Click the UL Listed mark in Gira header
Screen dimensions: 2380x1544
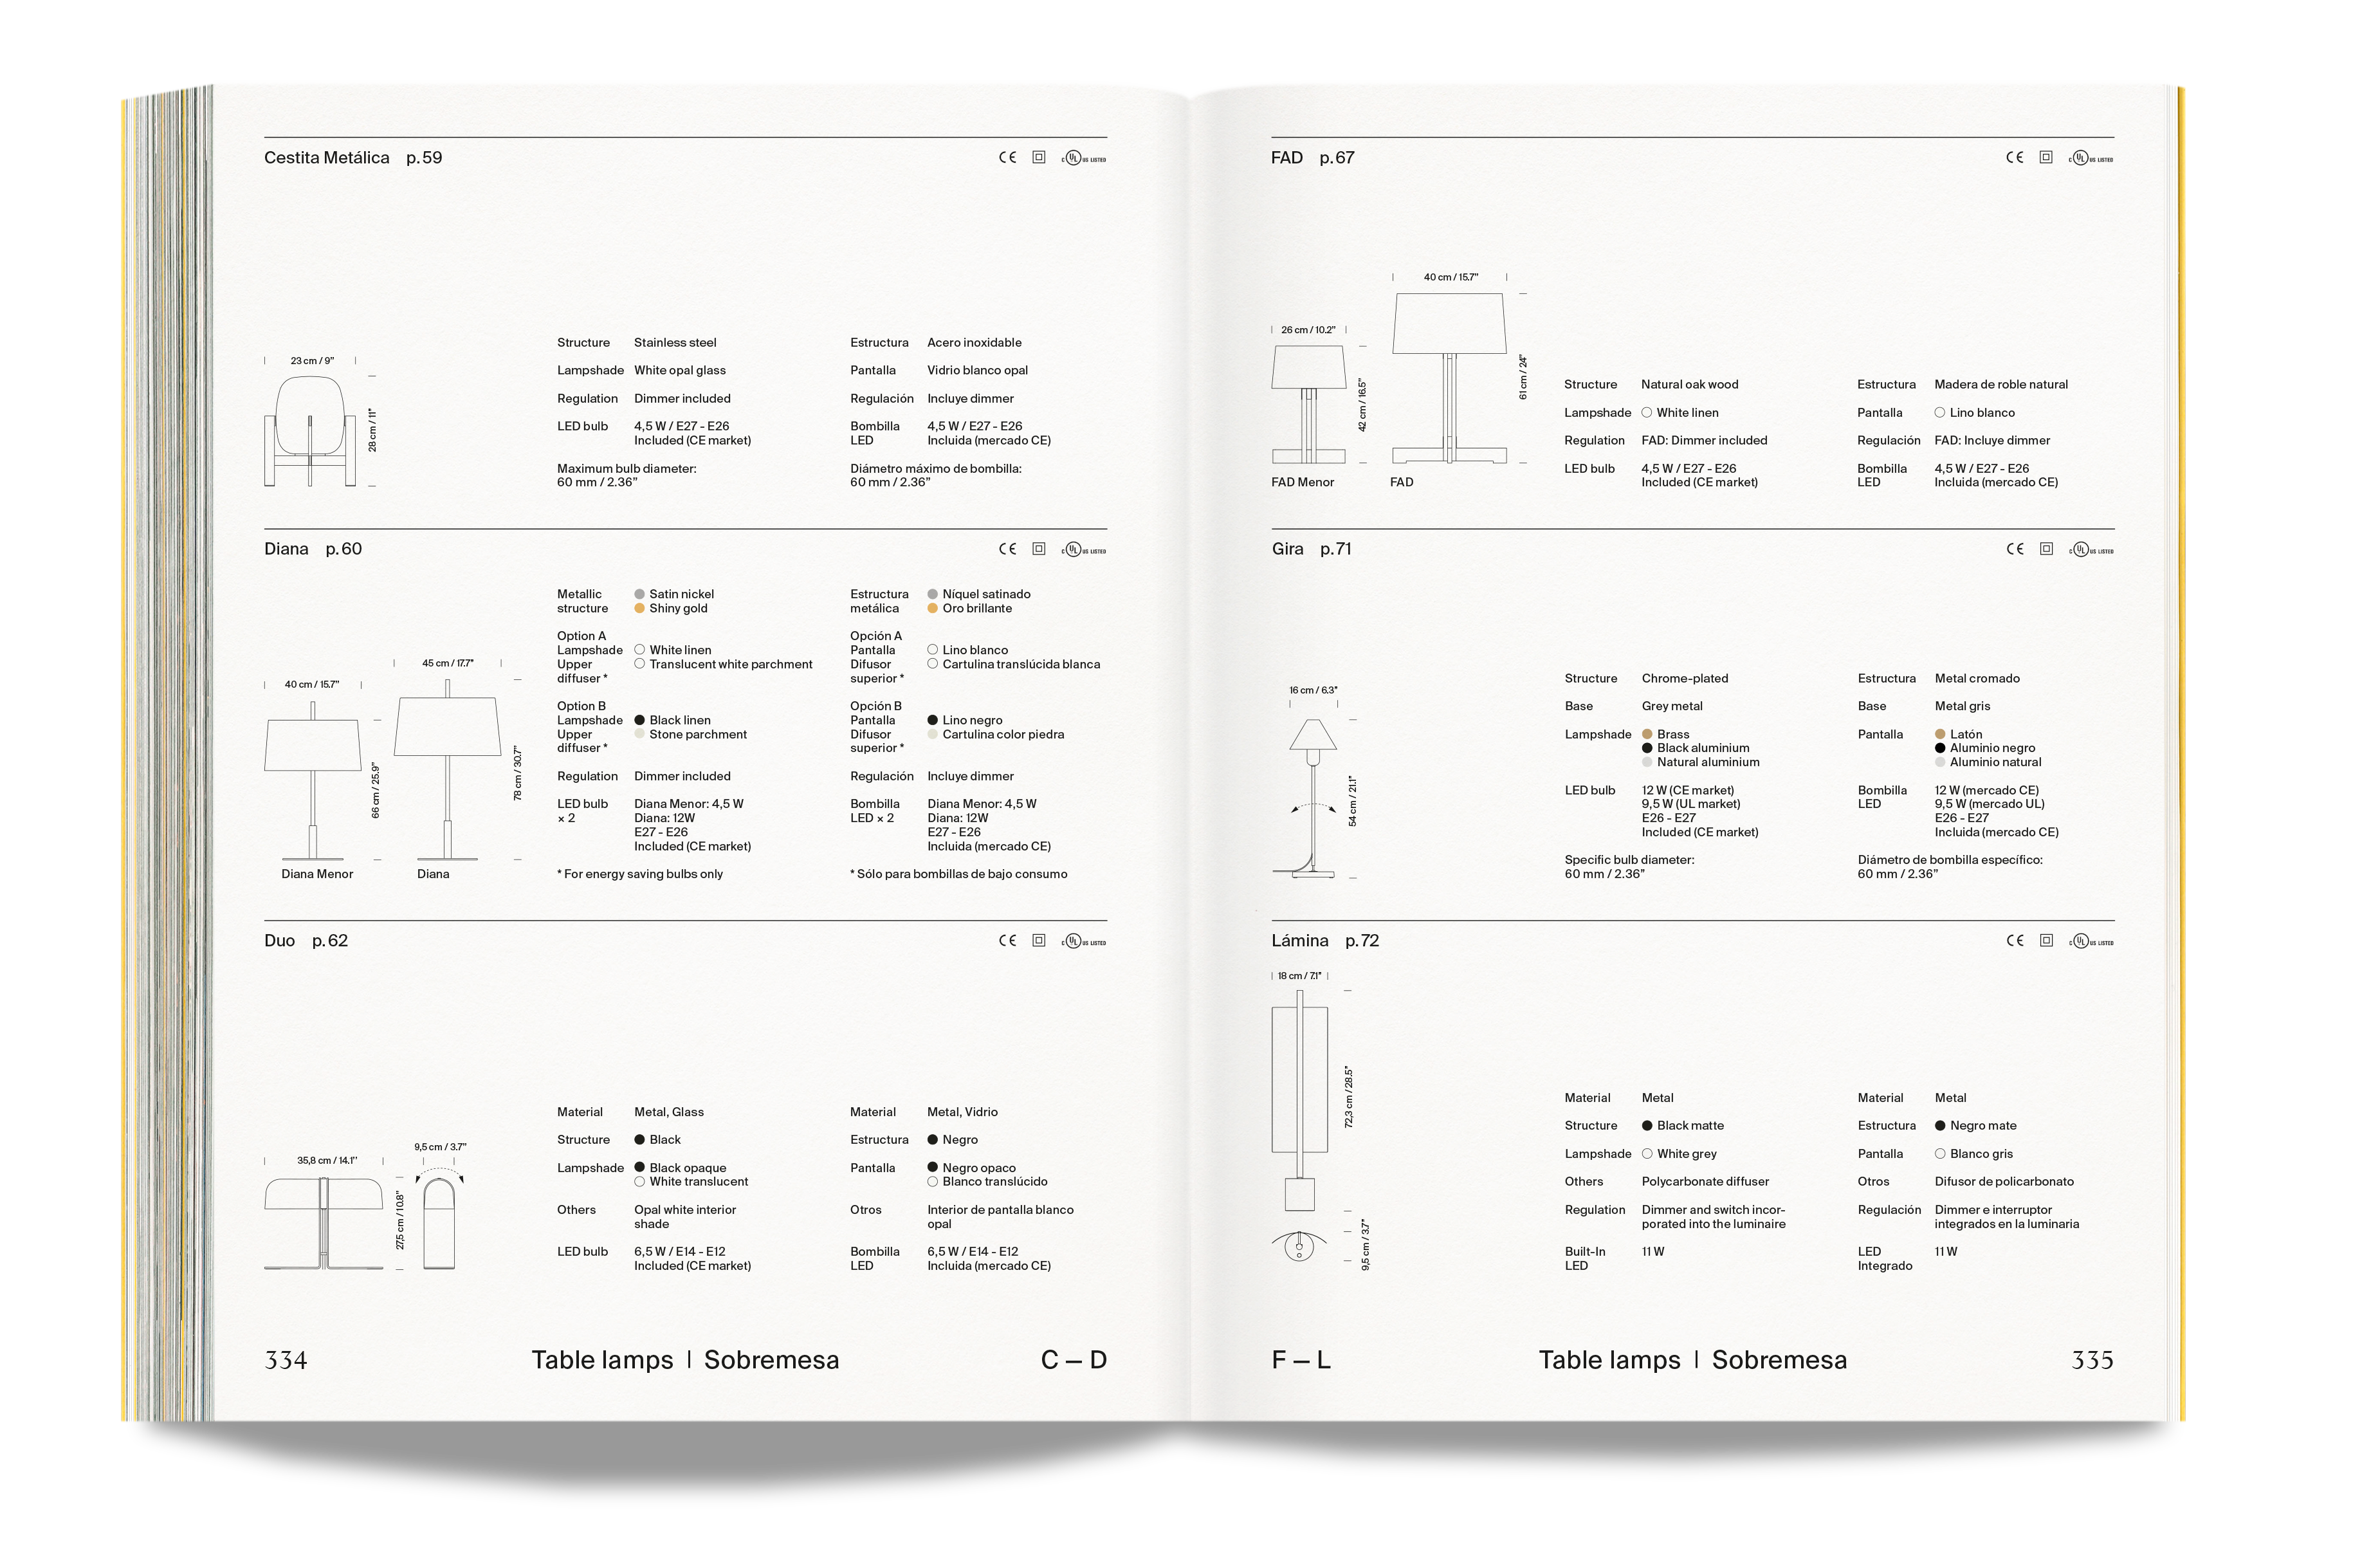(x=2091, y=550)
